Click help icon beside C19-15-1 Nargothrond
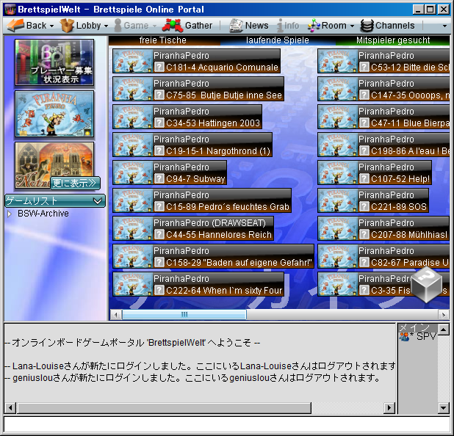 (159, 150)
